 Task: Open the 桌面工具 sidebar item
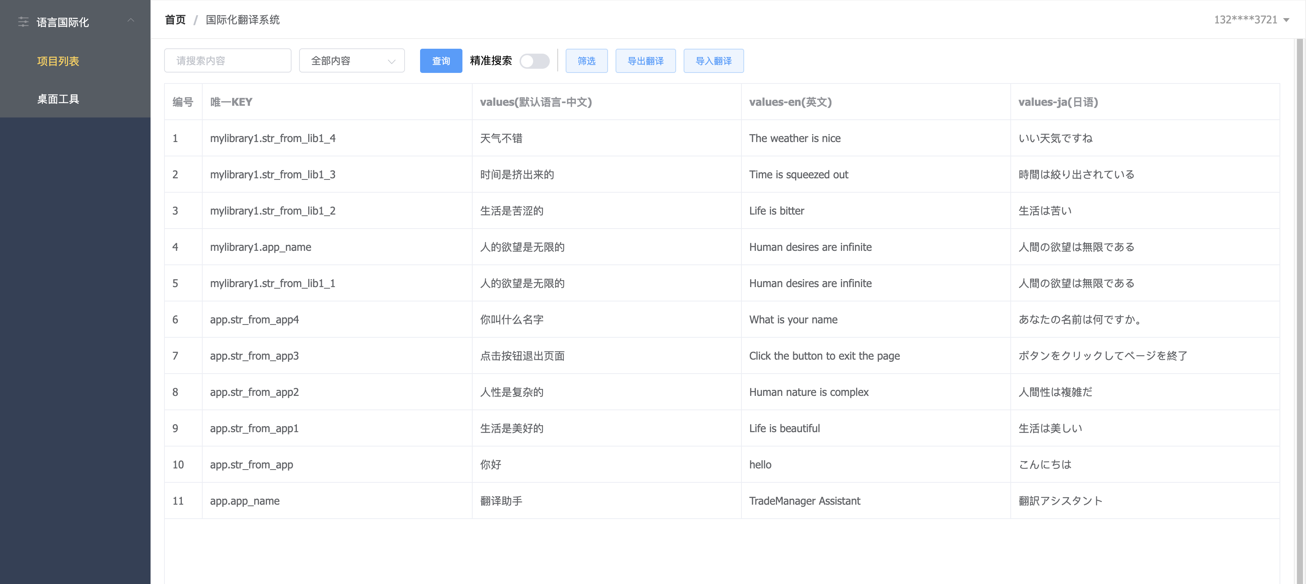point(58,99)
